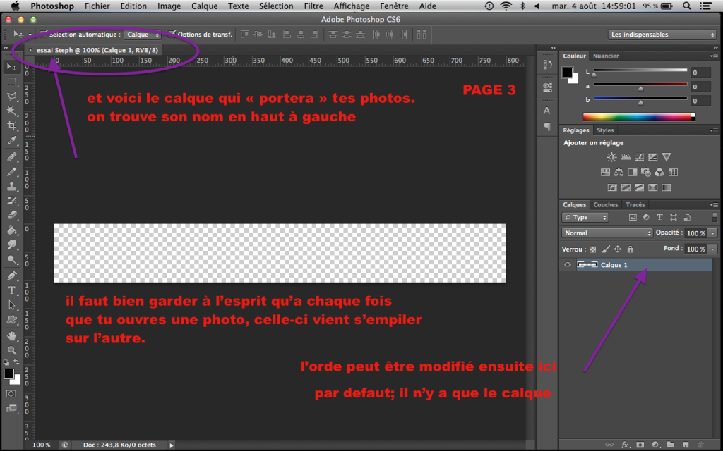Switch to the Styles tab
Viewport: 723px width, 451px height.
(x=605, y=130)
